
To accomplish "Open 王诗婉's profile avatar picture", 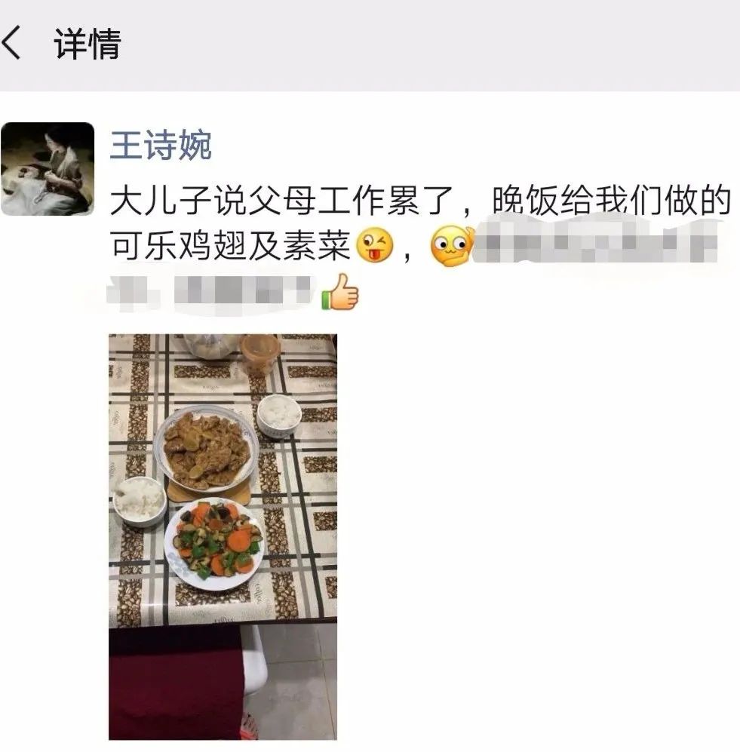I will (48, 169).
